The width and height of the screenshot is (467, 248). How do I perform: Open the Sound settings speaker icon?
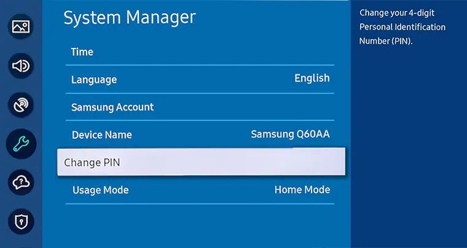[x=21, y=66]
